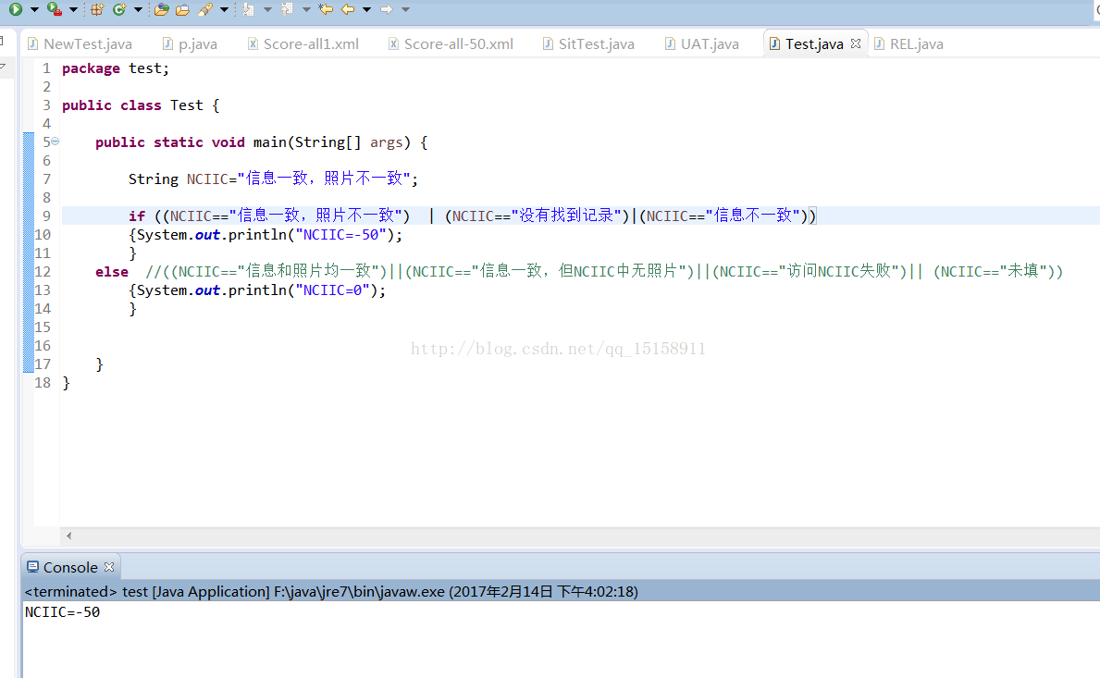This screenshot has width=1100, height=678.
Task: Open the Score-all1.xml tab
Action: pos(303,44)
